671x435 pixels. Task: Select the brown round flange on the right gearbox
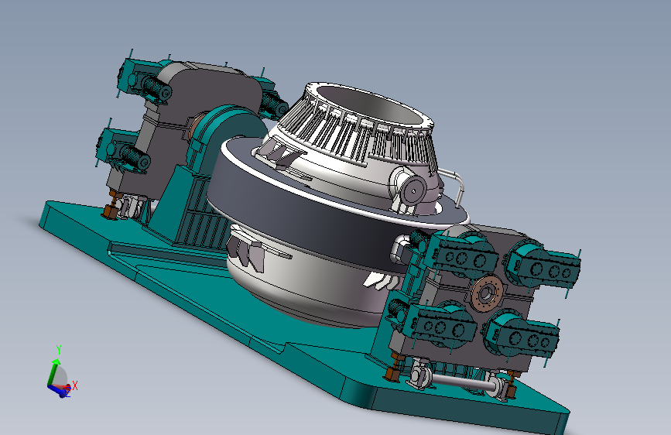(x=487, y=294)
